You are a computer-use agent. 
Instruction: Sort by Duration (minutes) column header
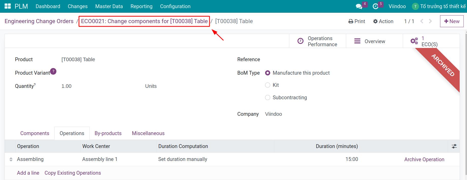317,146
